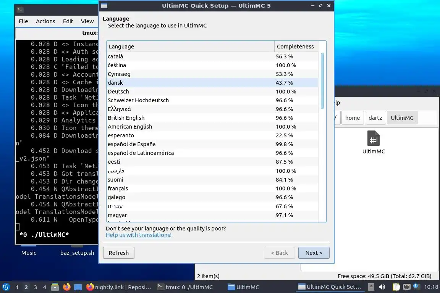
Task: Switch to virtual desktop 3
Action: (x=36, y=287)
